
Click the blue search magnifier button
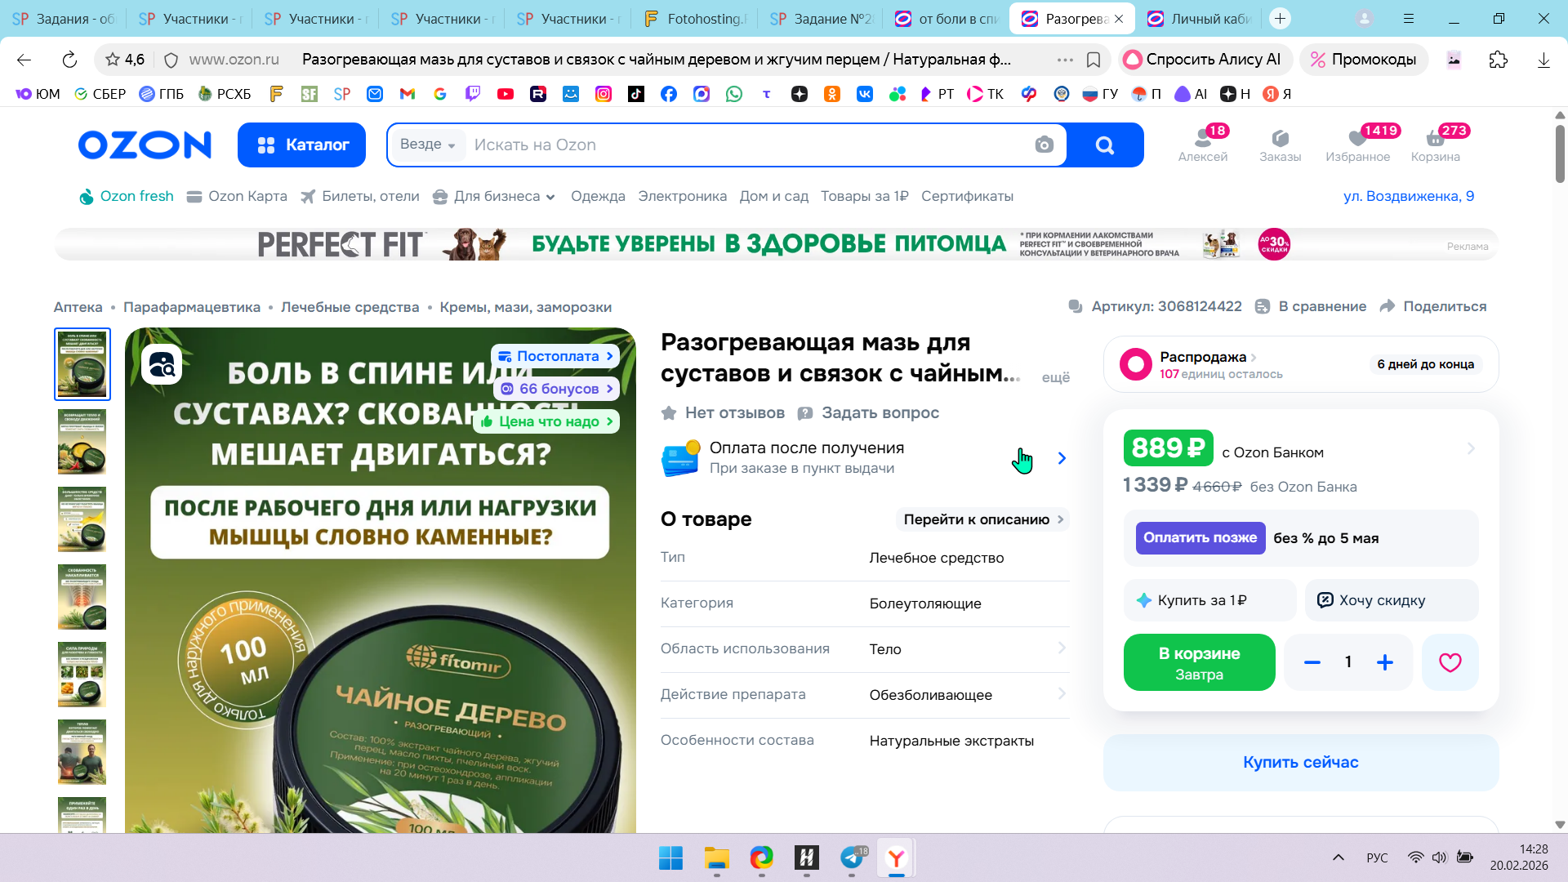1104,145
